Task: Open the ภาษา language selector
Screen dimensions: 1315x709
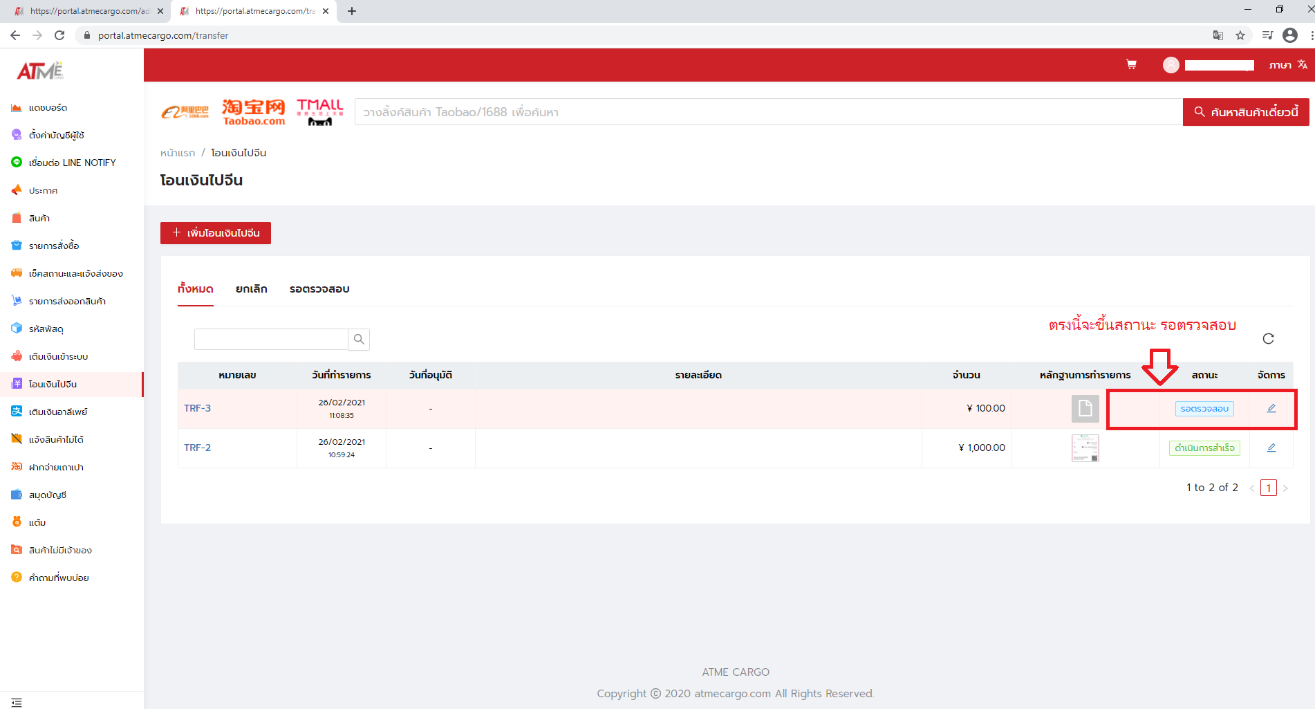Action: [x=1287, y=65]
